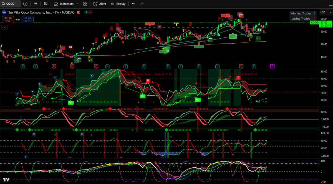Click the 37.36 SELL button
The width and height of the screenshot is (333, 184).
coord(8,19)
